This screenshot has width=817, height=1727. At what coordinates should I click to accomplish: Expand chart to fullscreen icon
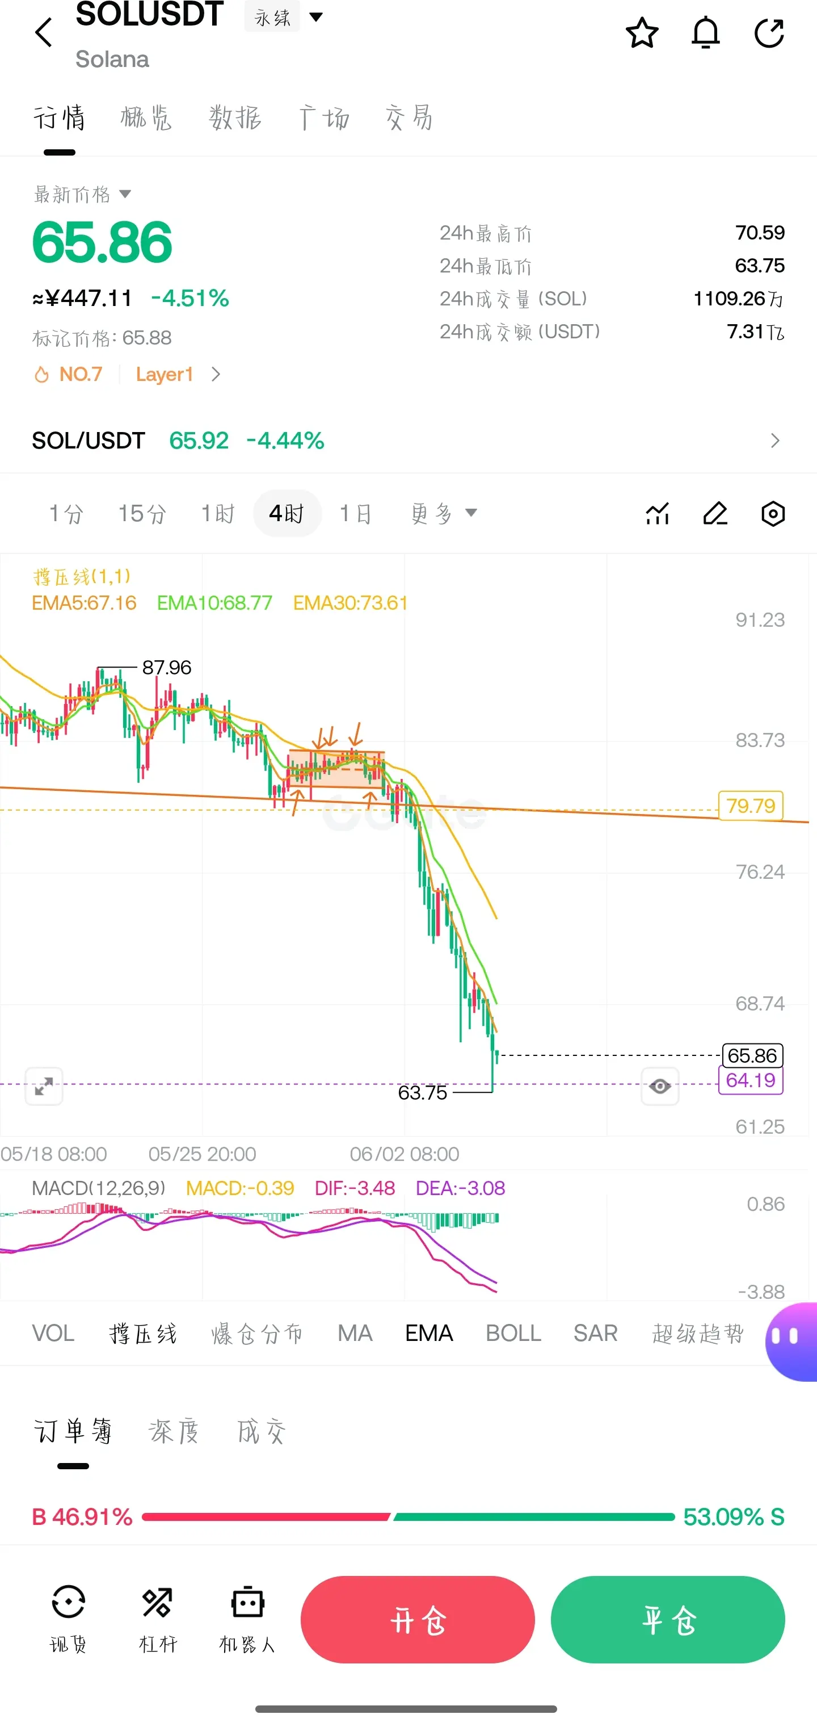[44, 1086]
